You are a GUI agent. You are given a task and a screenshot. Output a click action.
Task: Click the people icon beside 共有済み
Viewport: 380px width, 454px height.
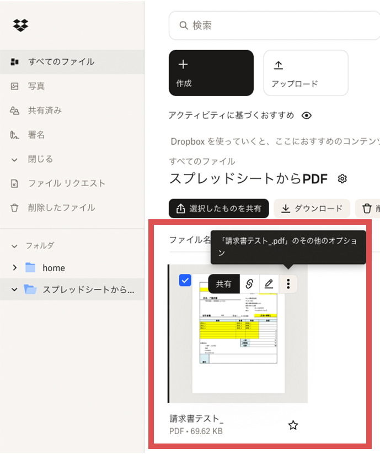pyautogui.click(x=14, y=110)
